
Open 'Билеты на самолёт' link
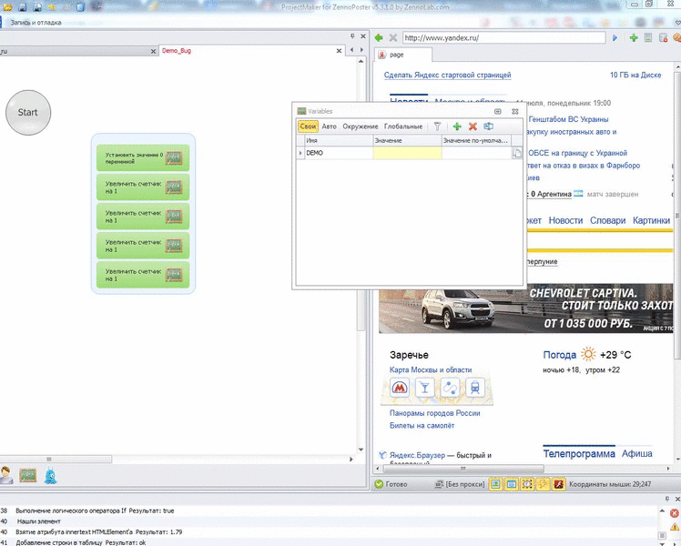click(x=422, y=426)
